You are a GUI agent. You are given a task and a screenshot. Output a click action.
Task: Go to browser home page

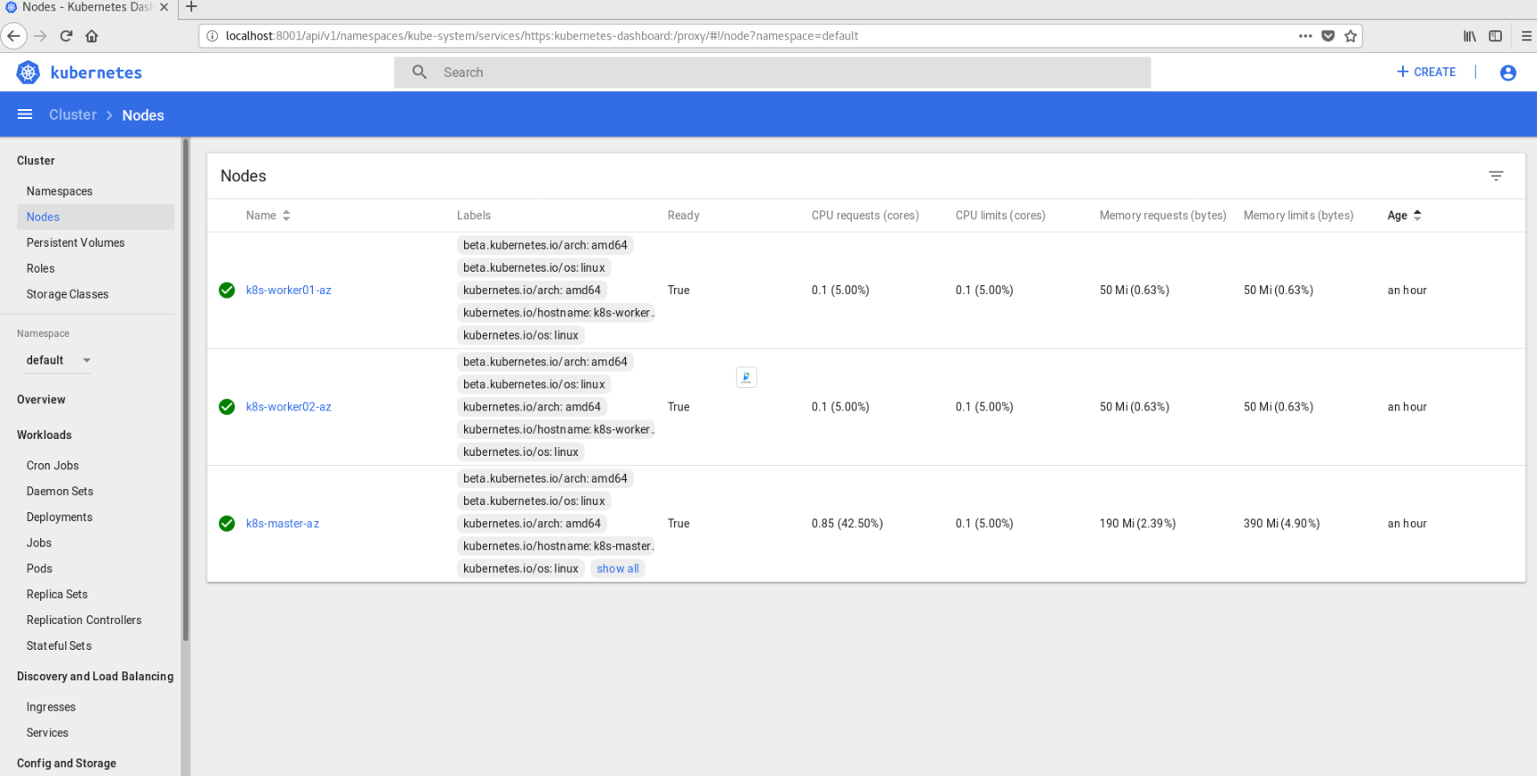[91, 36]
